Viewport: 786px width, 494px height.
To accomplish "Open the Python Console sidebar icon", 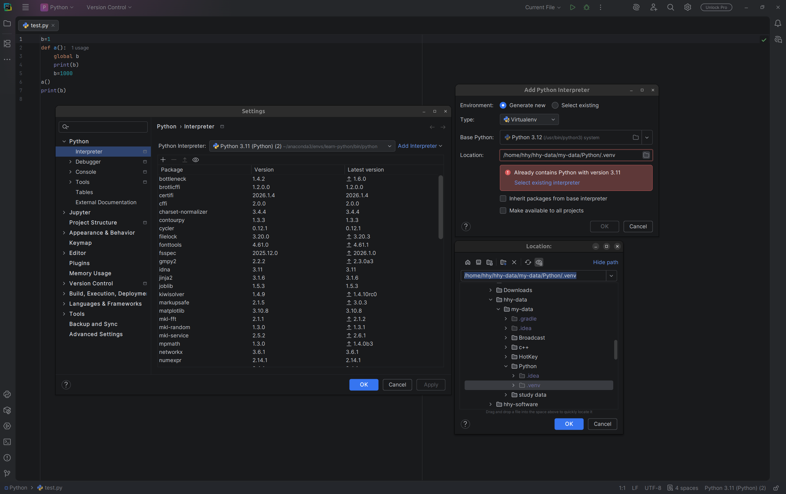I will [7, 394].
